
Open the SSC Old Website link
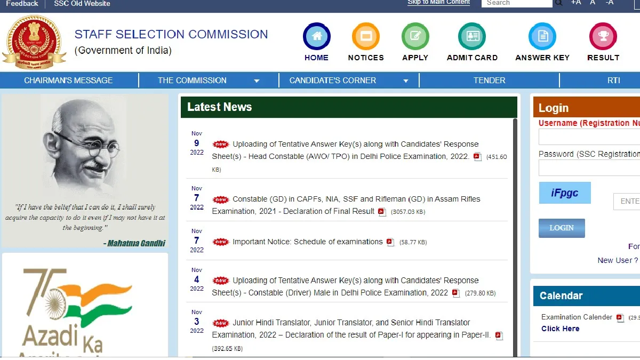82,4
